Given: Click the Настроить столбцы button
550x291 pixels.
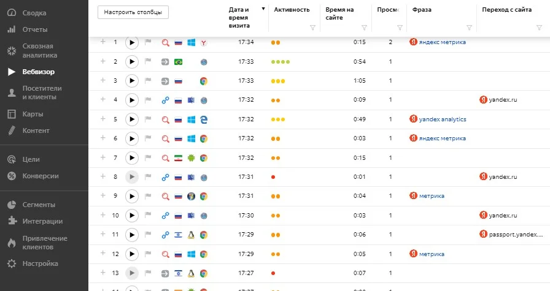Looking at the screenshot, I should tap(133, 12).
